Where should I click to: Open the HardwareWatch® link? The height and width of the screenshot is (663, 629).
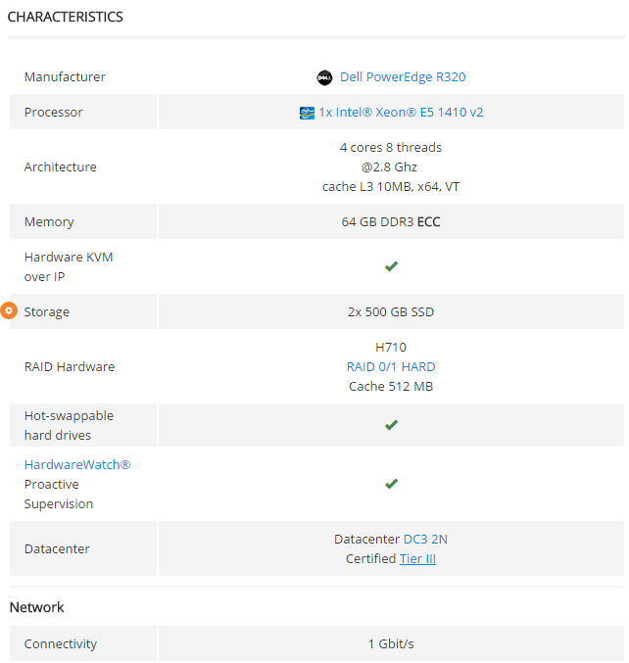(x=77, y=465)
